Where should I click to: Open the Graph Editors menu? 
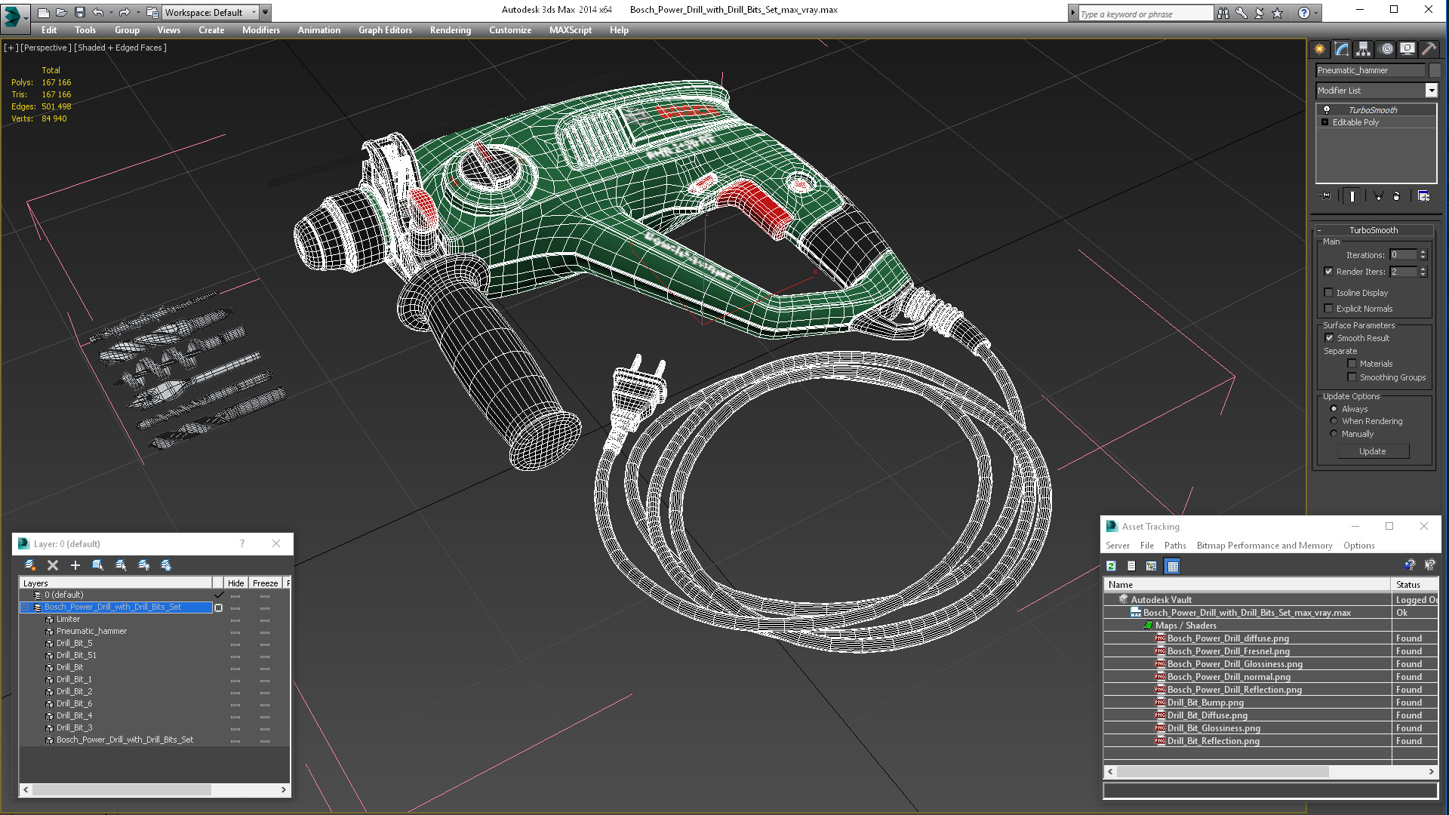(385, 30)
